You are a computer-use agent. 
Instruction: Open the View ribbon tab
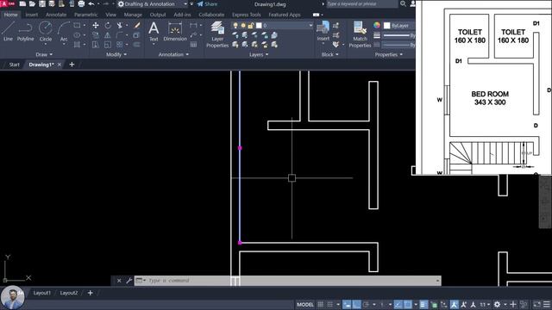(111, 15)
